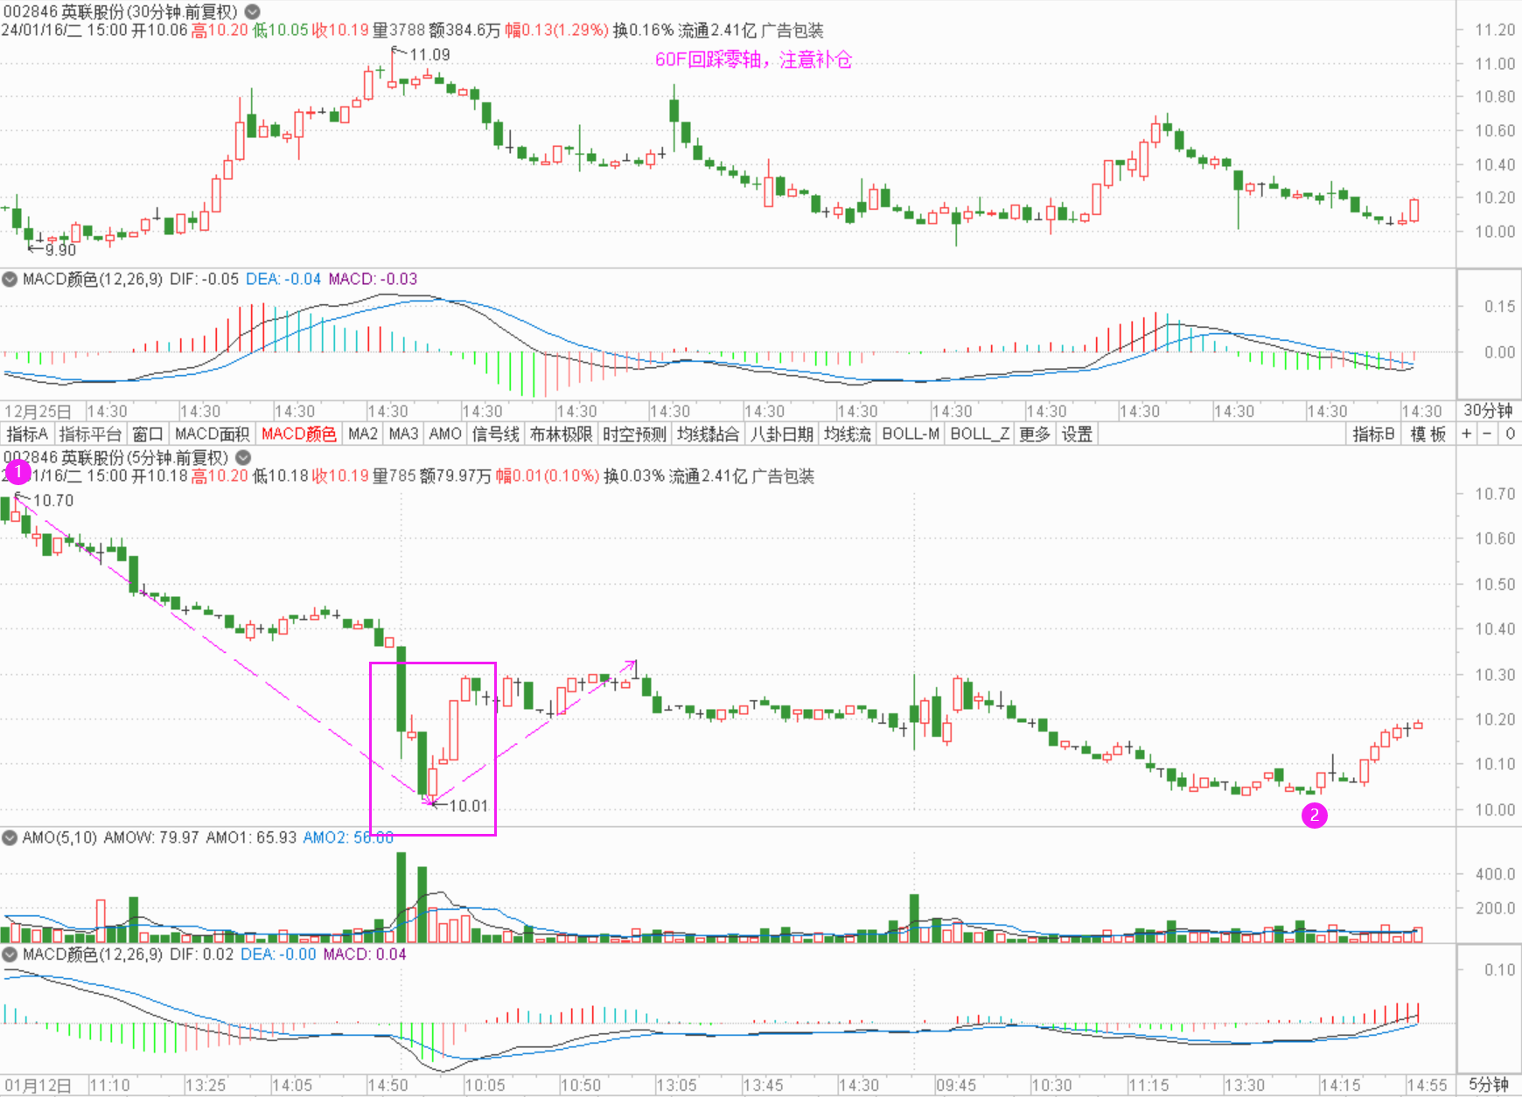Screen dimensions: 1522x1097
Task: Open the 信号线 indicator
Action: 496,434
